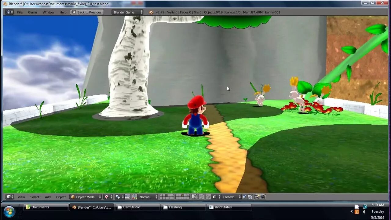The image size is (391, 220).
Task: Click Back to Previous button
Action: 87,12
